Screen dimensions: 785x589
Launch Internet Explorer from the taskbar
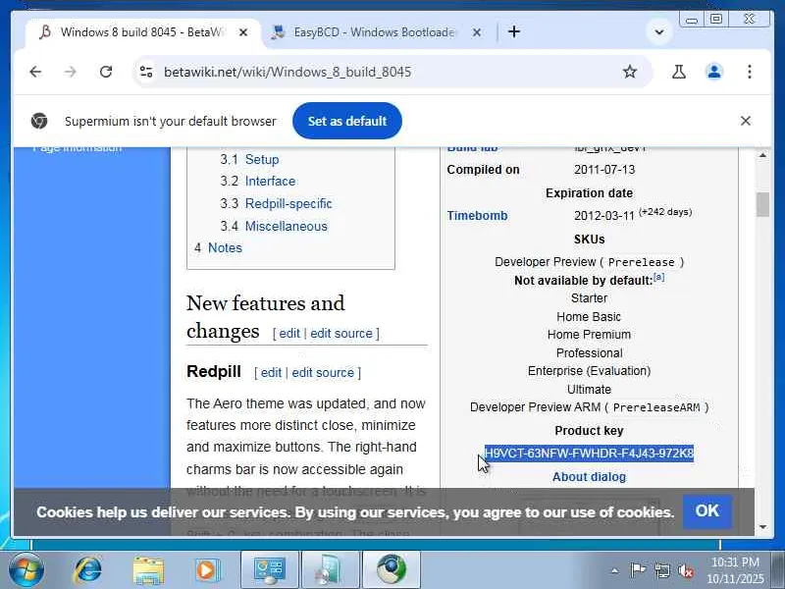[88, 570]
